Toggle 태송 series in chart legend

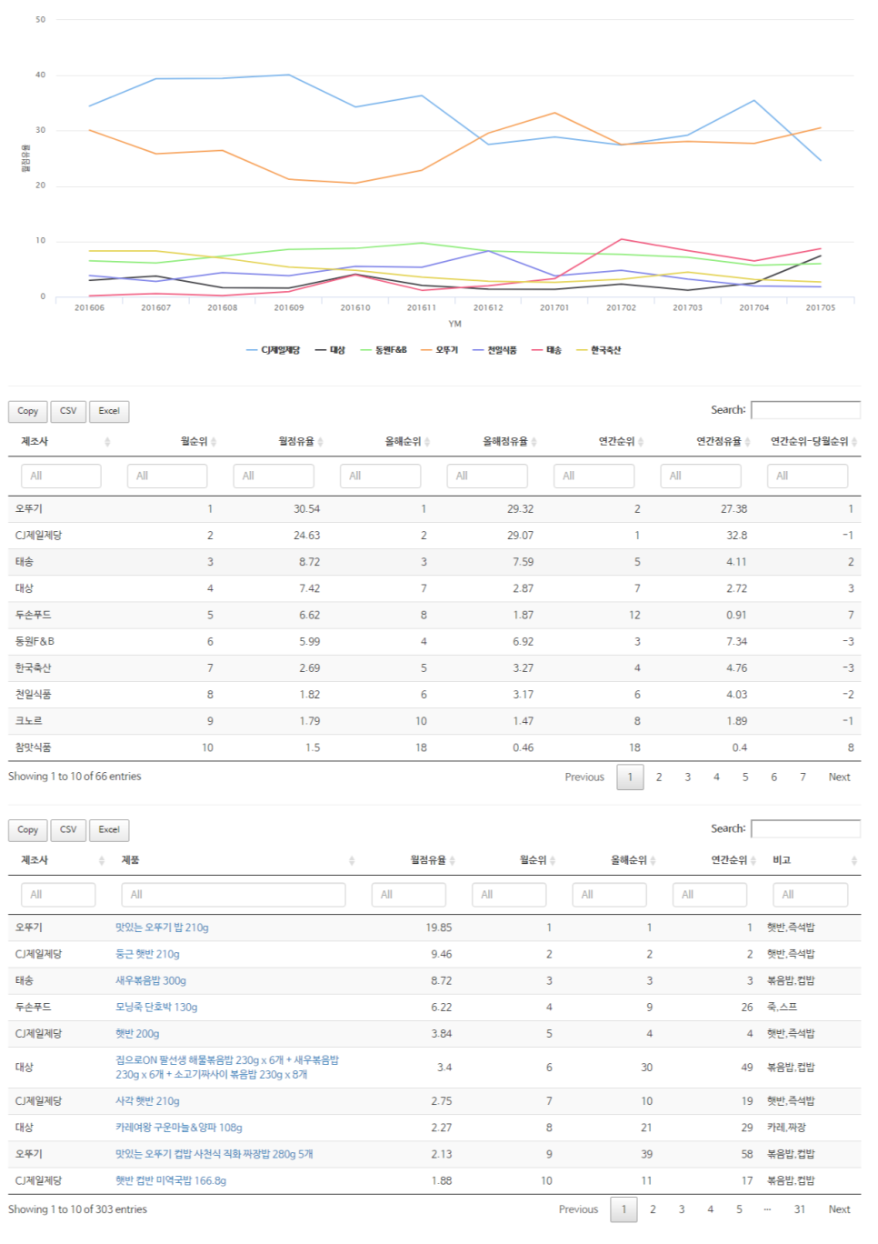(547, 350)
